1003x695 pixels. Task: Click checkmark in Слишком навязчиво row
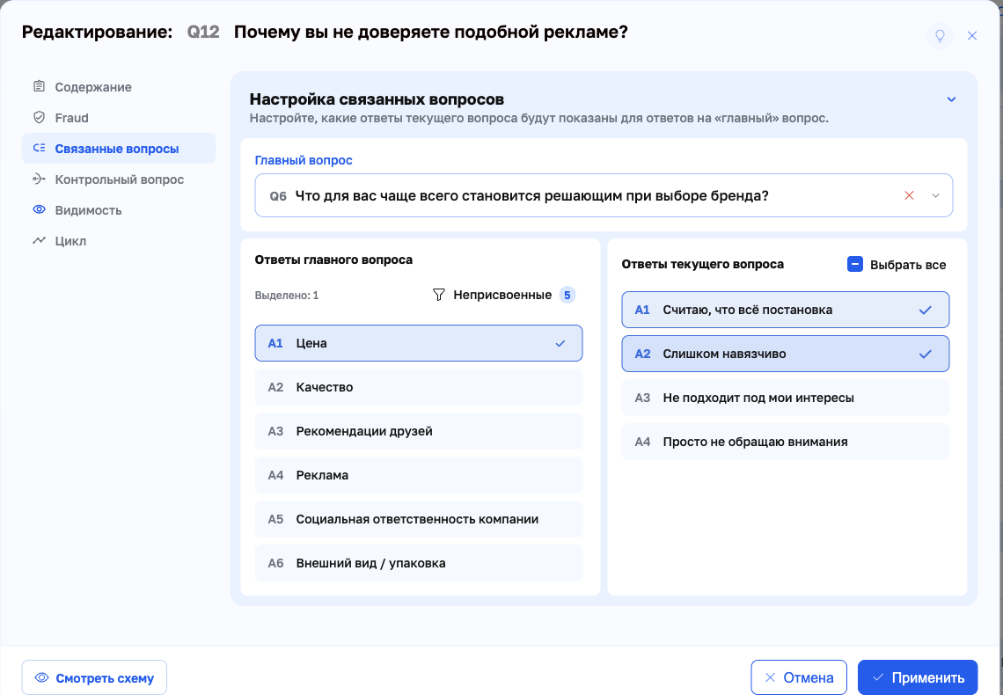[925, 355]
